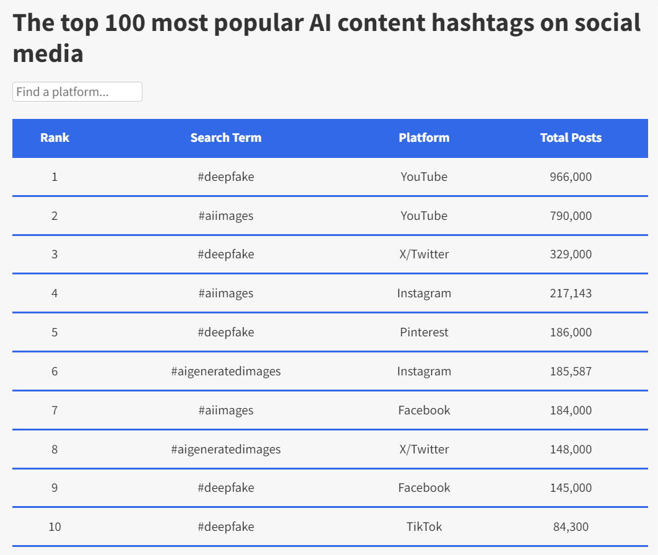Select X/Twitter in the rank 3 row

point(424,254)
